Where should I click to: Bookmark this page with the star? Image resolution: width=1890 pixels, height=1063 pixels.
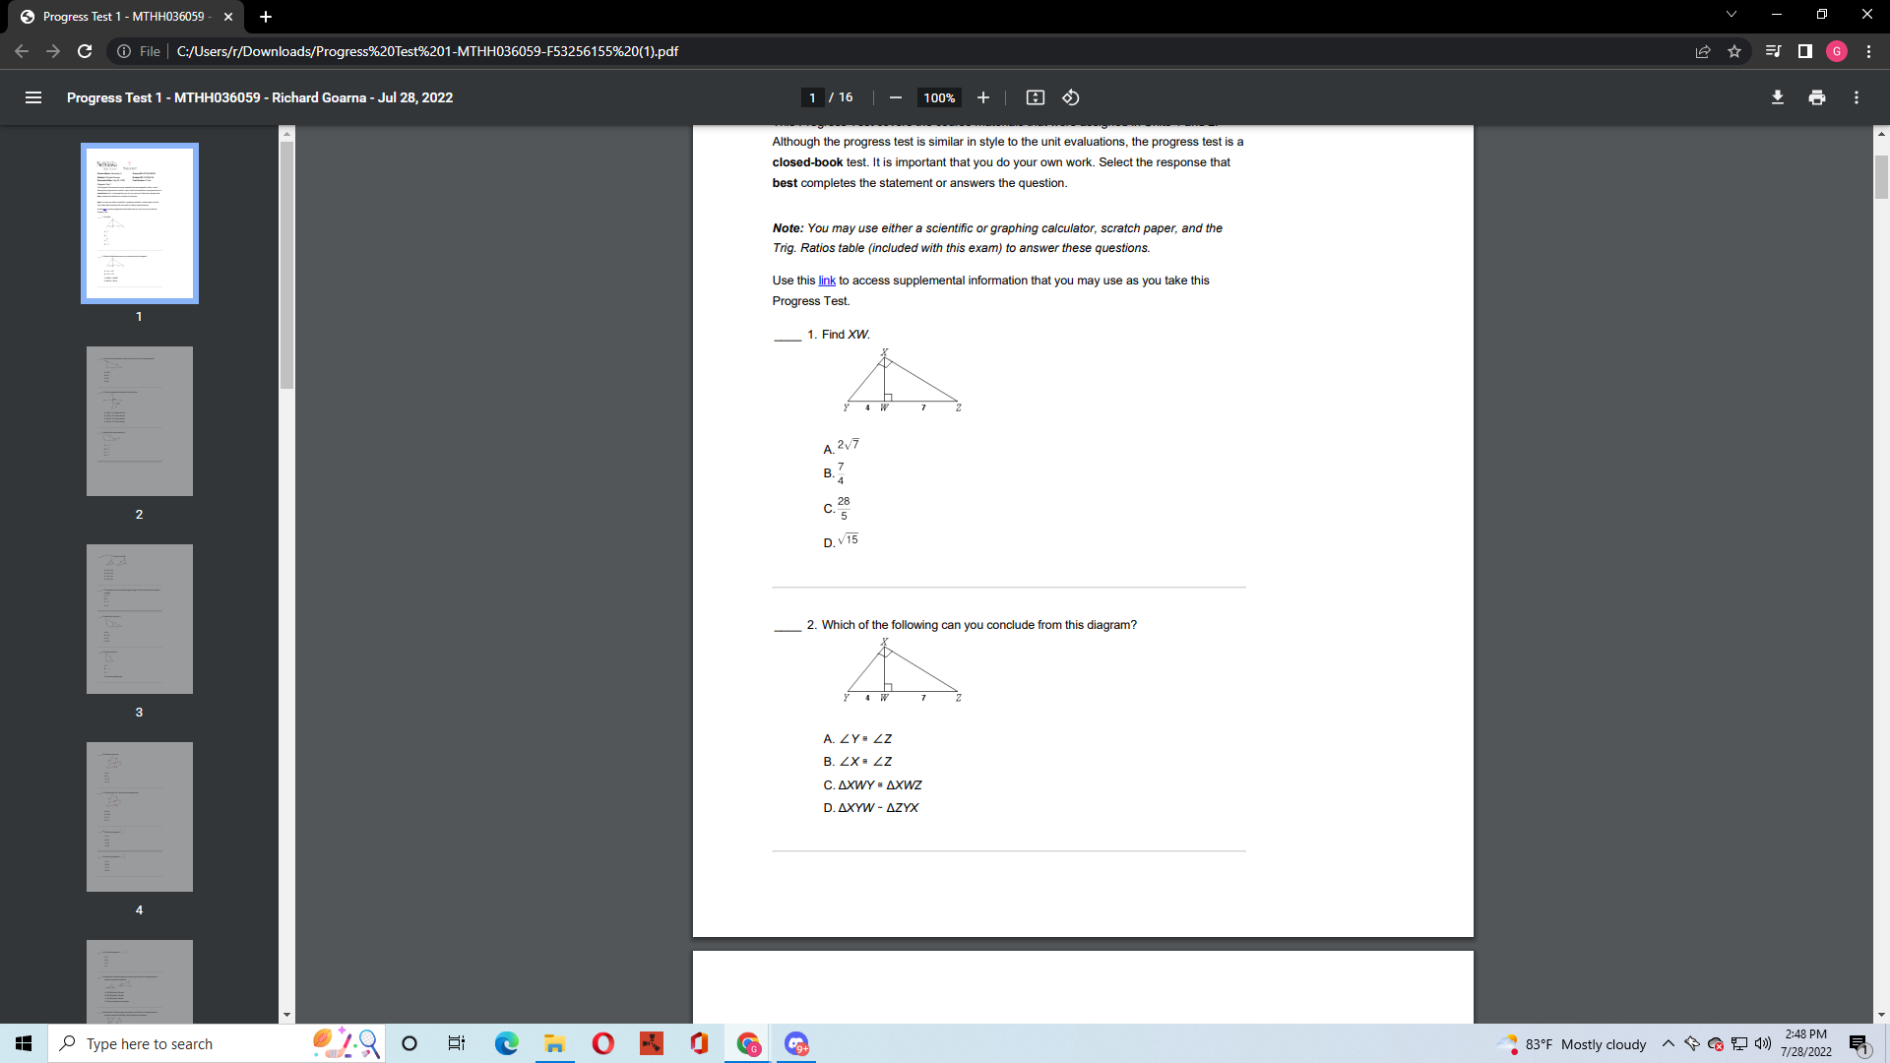tap(1735, 51)
